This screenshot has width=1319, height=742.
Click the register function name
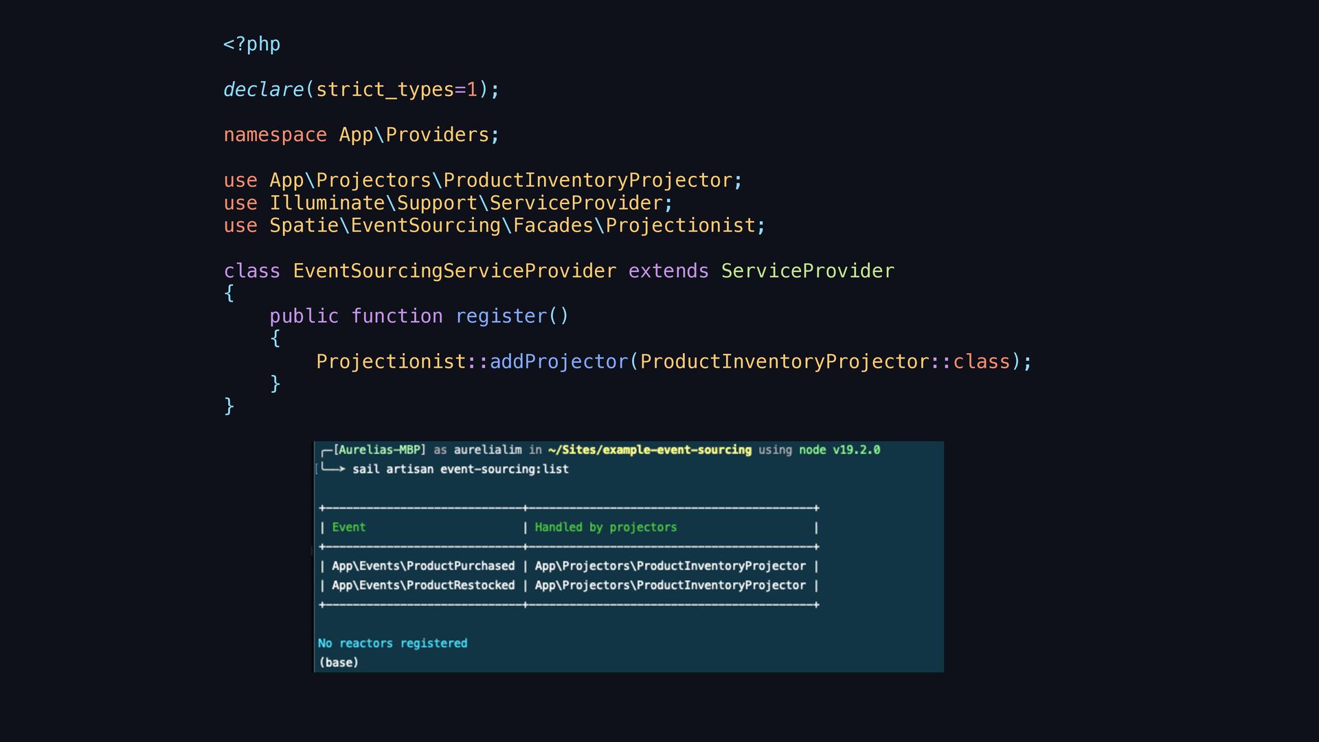tap(501, 317)
